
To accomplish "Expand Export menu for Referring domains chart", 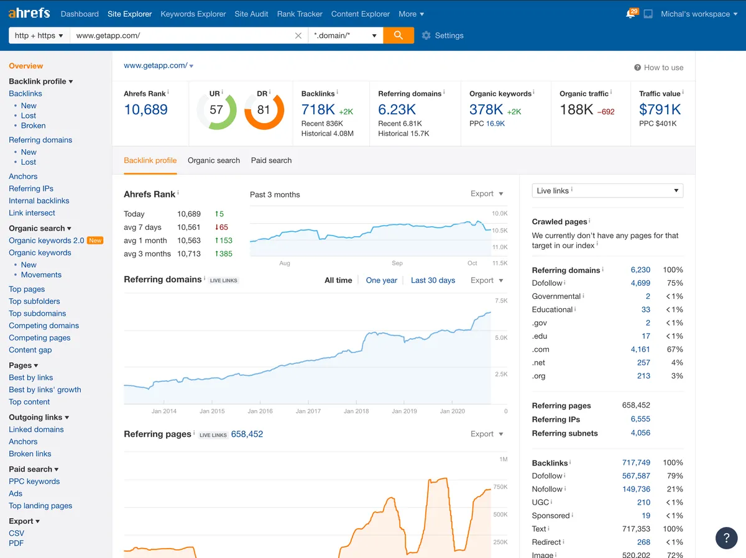I will 487,280.
